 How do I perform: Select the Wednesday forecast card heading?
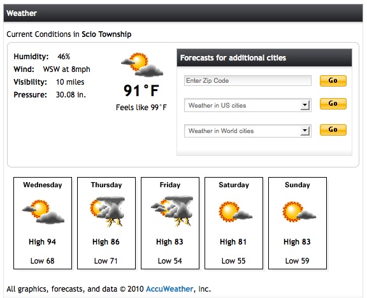click(x=43, y=185)
